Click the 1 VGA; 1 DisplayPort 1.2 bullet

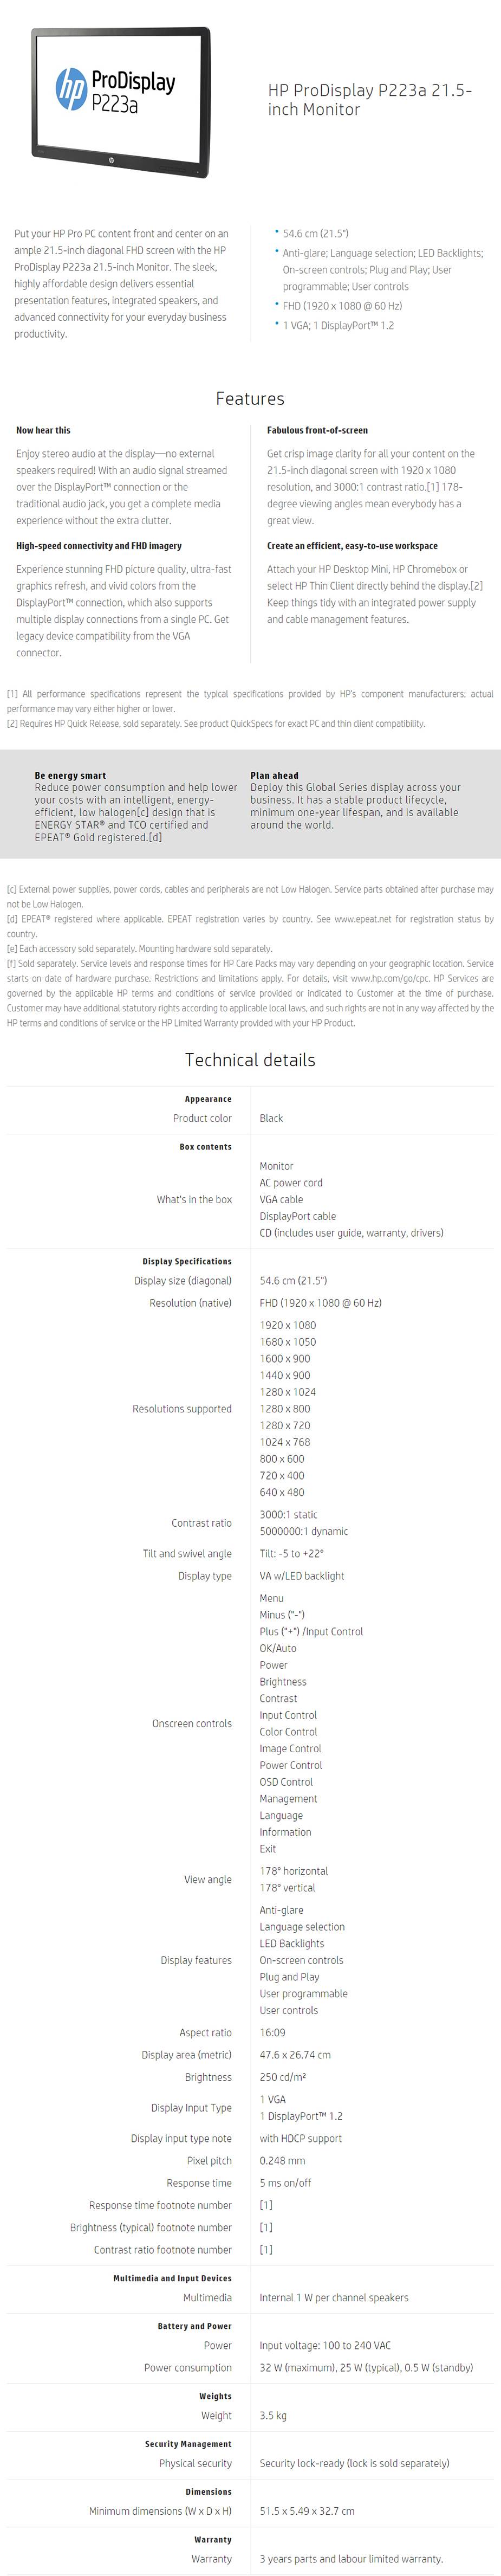coord(338,326)
